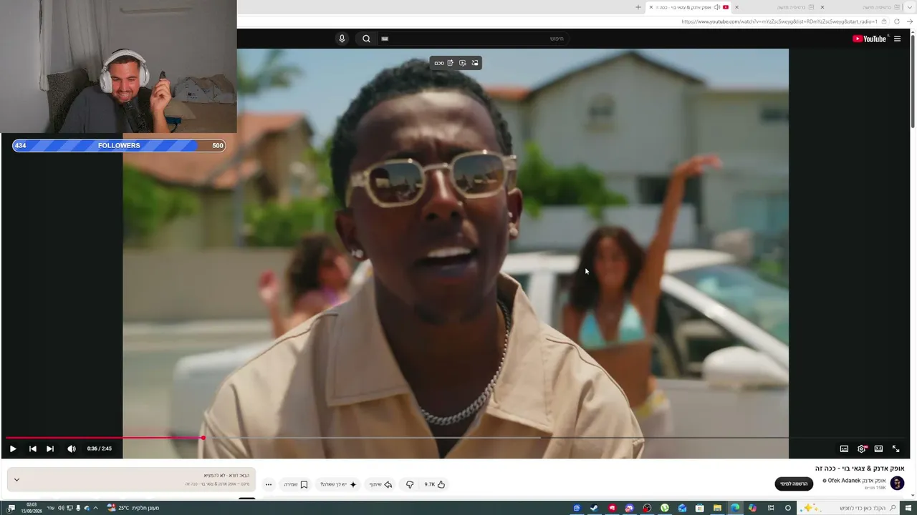Open more actions three-dot menu
The width and height of the screenshot is (917, 515).
point(269,484)
